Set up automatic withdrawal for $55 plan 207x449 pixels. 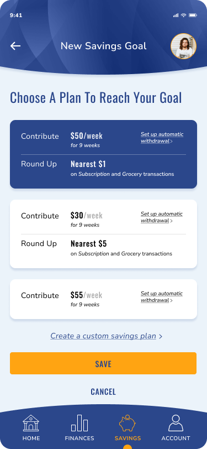tap(162, 297)
